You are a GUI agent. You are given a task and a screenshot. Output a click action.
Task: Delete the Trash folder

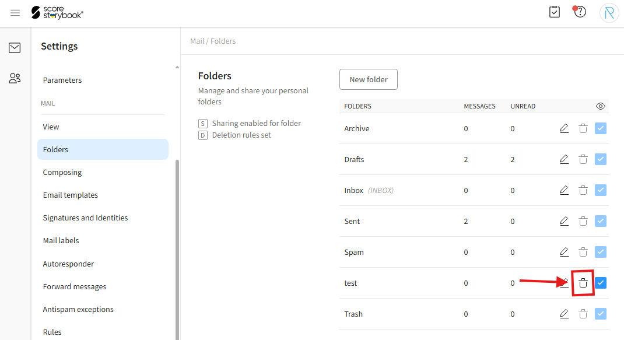click(x=583, y=314)
